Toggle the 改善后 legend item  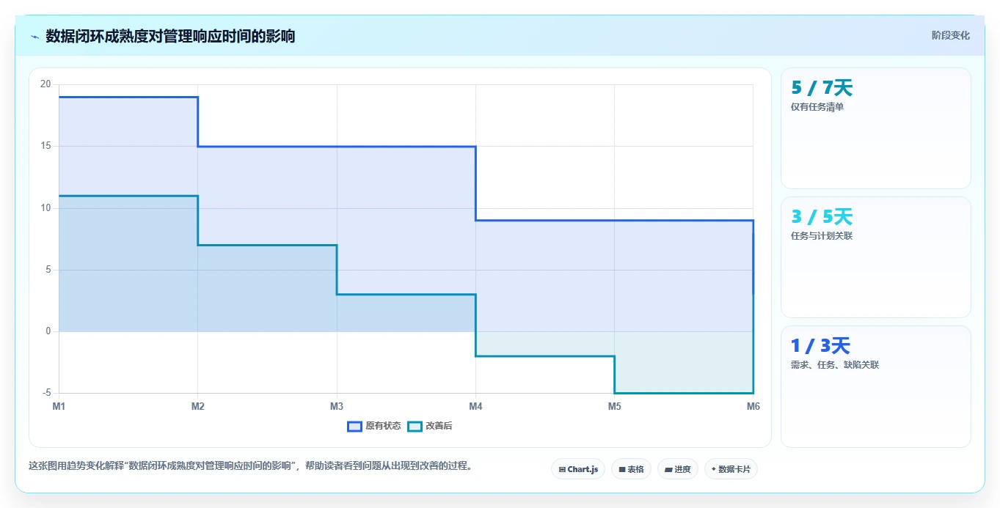[x=430, y=426]
